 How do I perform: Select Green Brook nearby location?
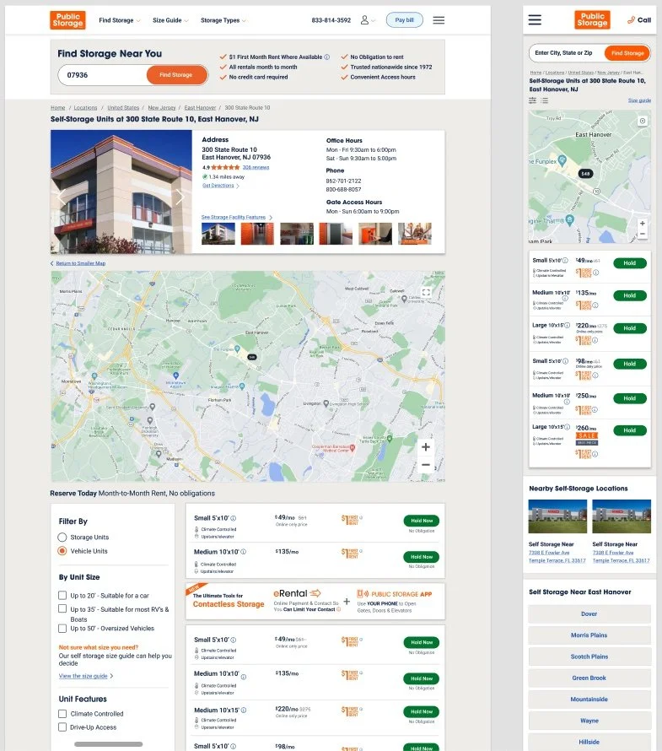coord(589,678)
